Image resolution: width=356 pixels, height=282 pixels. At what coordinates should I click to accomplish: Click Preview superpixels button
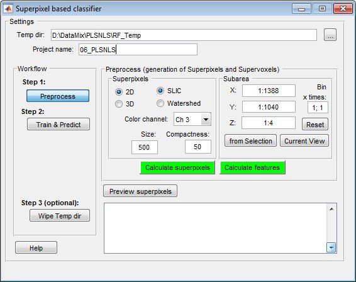[140, 191]
